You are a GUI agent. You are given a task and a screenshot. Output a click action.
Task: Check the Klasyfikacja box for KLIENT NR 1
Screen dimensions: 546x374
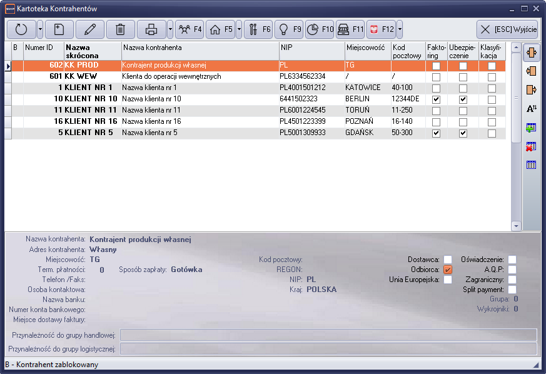click(x=492, y=88)
